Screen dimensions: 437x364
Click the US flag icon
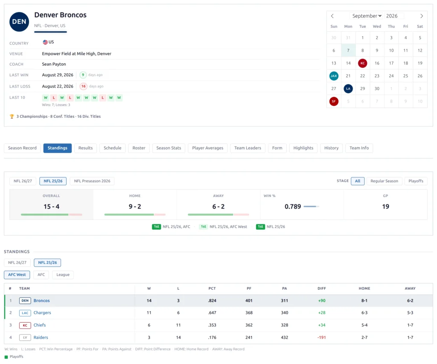[x=45, y=42]
